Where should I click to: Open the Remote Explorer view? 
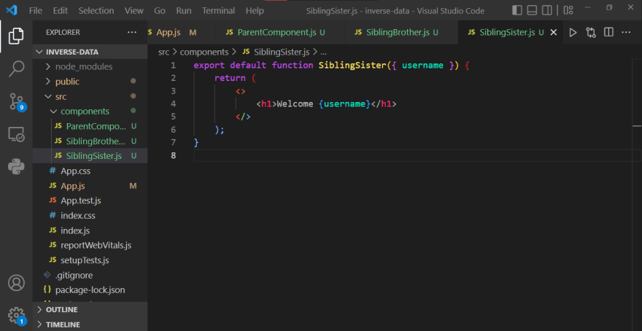point(16,134)
